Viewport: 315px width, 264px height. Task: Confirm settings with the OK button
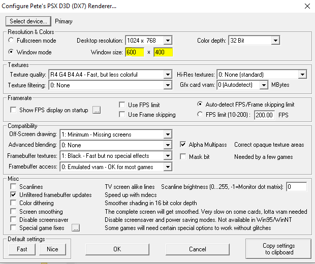pyautogui.click(x=117, y=249)
